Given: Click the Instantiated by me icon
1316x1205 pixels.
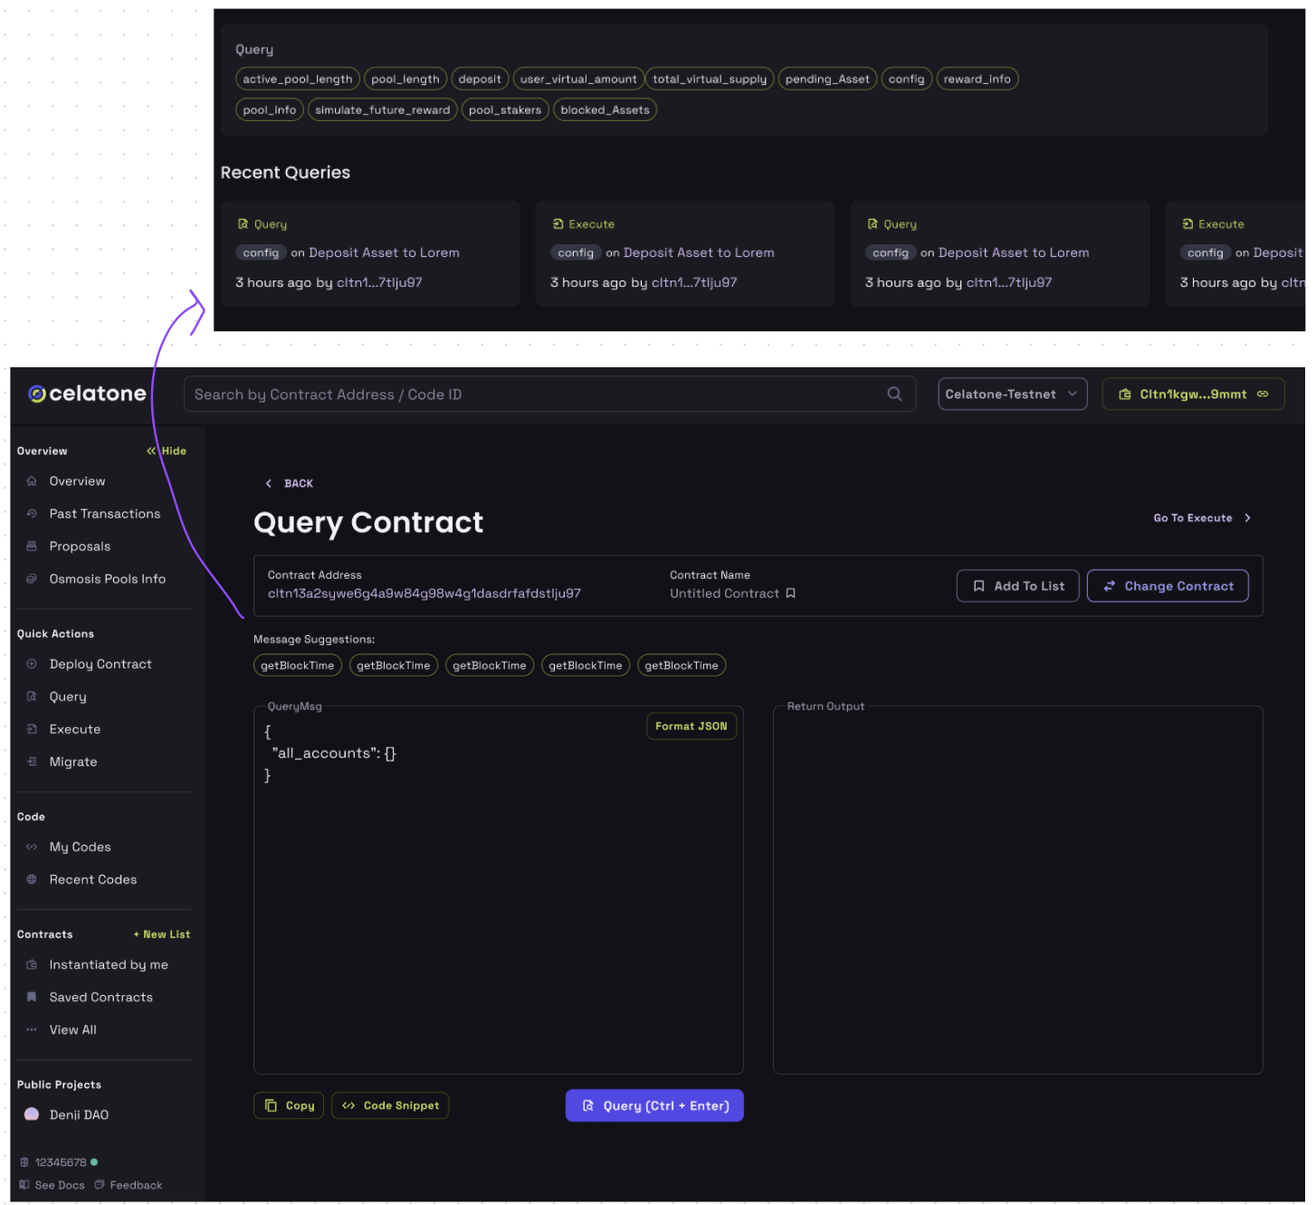Looking at the screenshot, I should [32, 964].
